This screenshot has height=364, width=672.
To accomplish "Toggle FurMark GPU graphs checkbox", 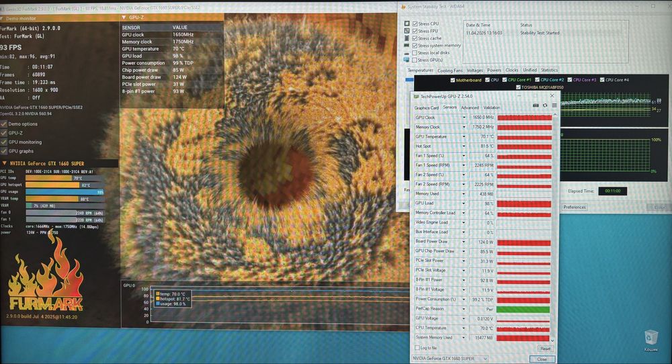I will pyautogui.click(x=4, y=150).
